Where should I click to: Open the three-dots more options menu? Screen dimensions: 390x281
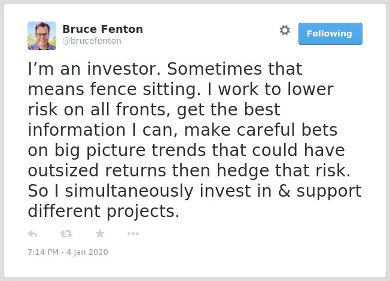click(133, 234)
